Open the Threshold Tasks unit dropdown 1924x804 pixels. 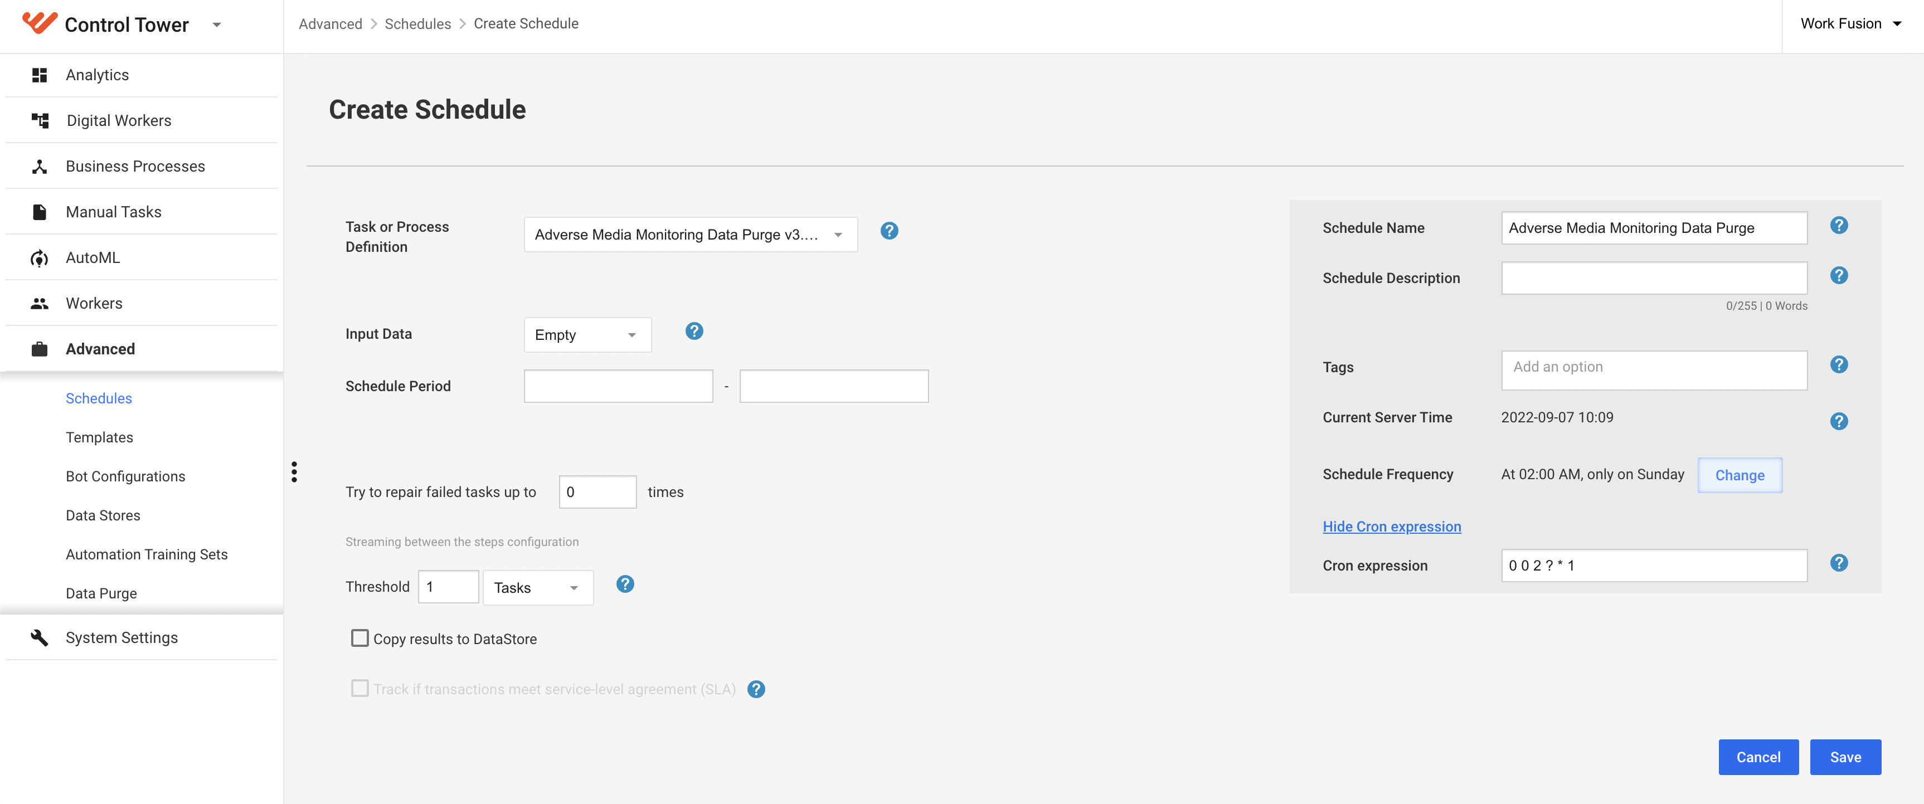tap(538, 587)
